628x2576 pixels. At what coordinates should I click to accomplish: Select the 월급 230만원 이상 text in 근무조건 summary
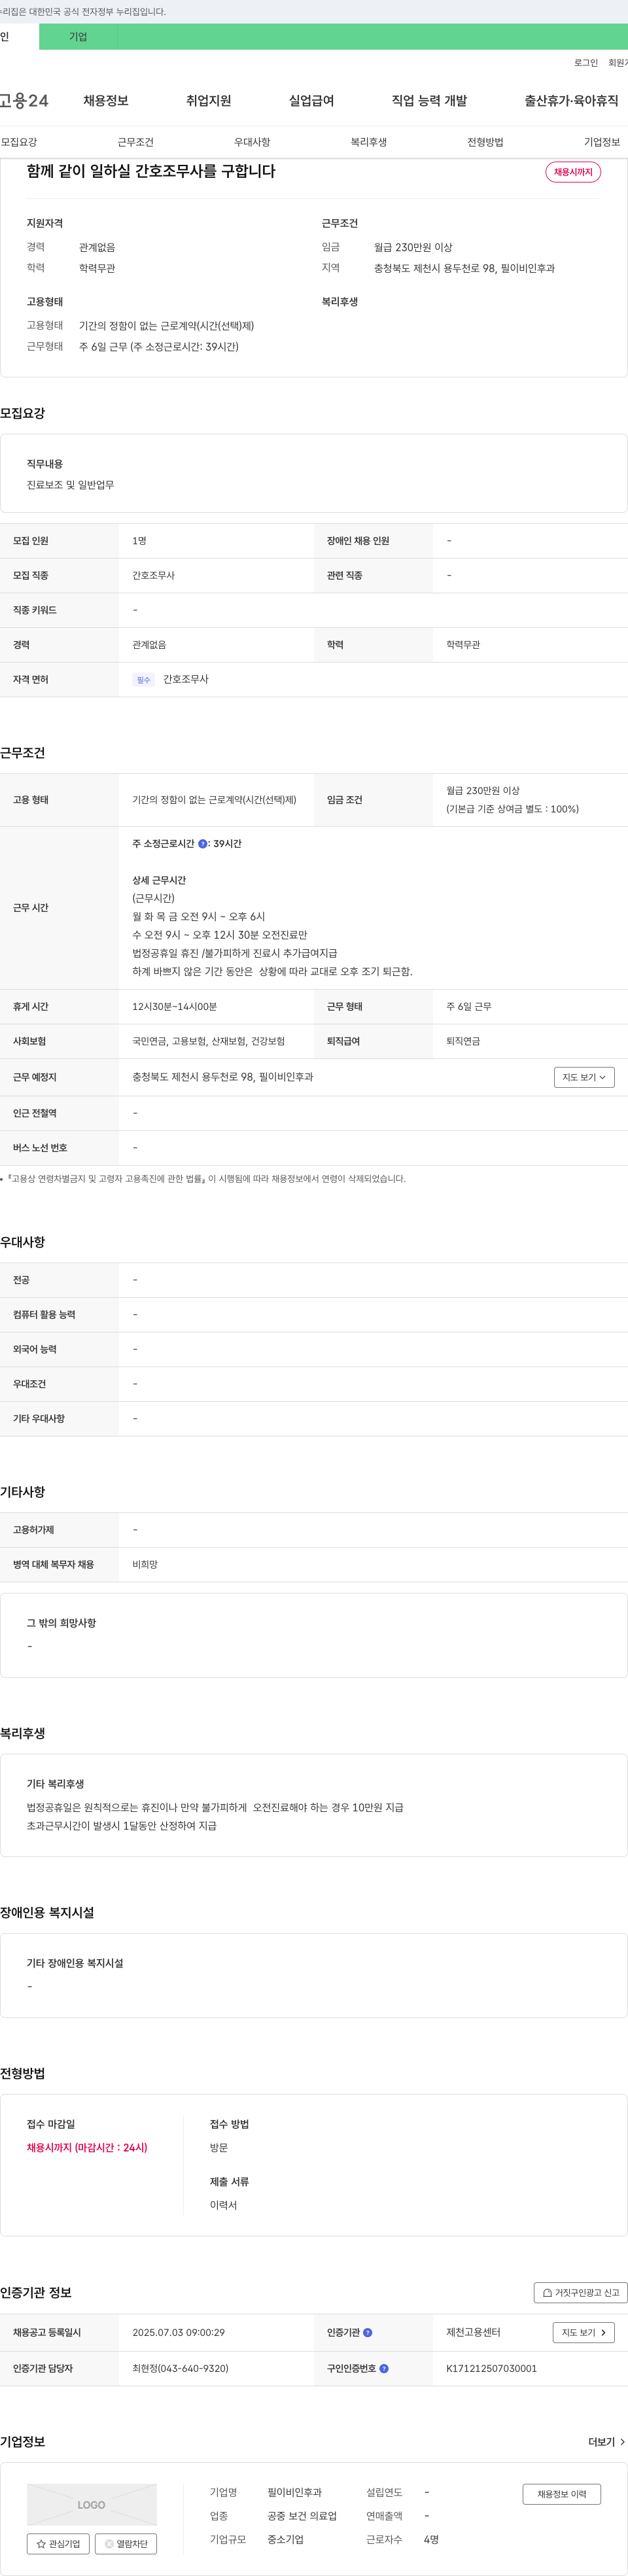point(413,247)
